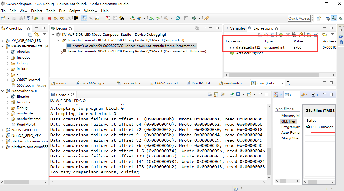This screenshot has width=344, height=191.
Task: Click the Expressions horizontal scrollbar
Action: pyautogui.click(x=274, y=75)
